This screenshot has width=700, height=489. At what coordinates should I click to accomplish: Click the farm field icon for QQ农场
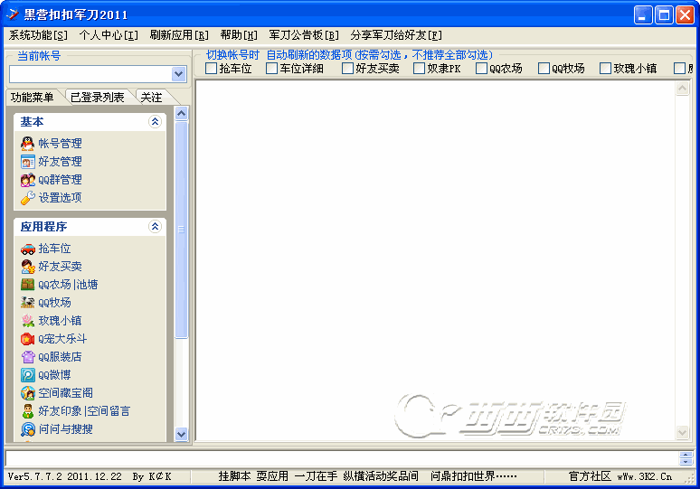pos(28,285)
